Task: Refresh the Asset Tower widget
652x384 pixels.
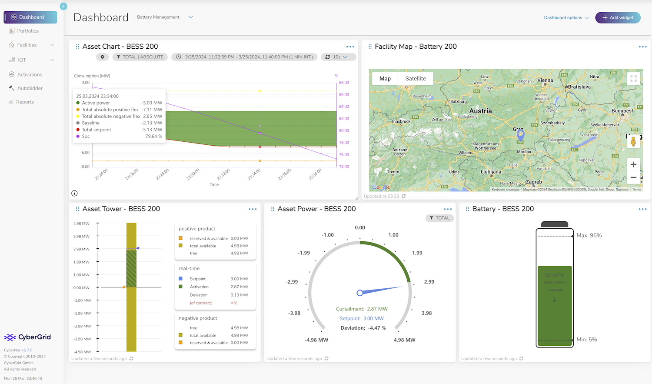Action: (131, 359)
